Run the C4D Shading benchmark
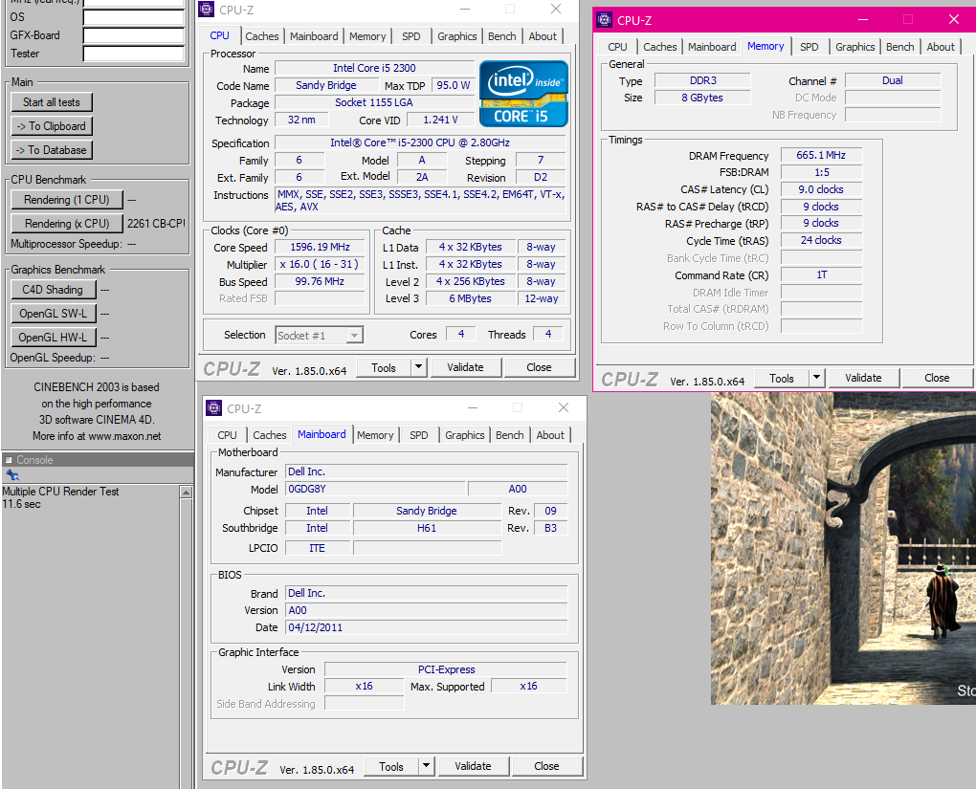The image size is (976, 789). point(53,290)
